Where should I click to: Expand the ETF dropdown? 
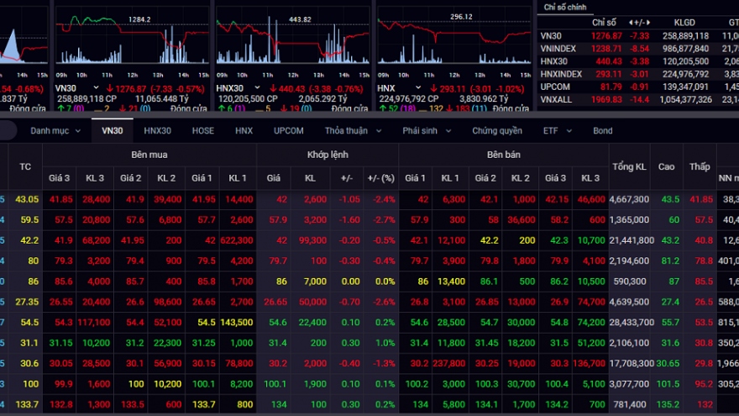click(558, 130)
